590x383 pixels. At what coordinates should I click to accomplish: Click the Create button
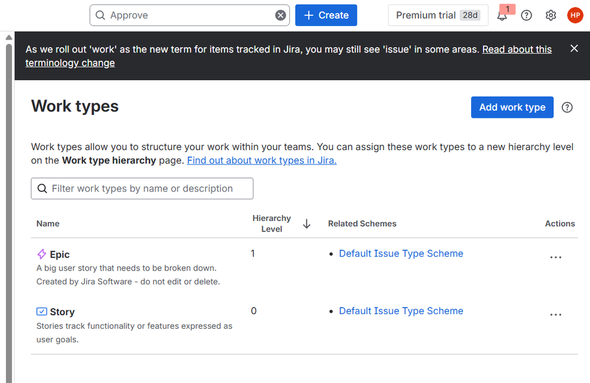pyautogui.click(x=326, y=15)
